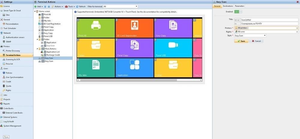Click the blue Application tile icon

135,65
